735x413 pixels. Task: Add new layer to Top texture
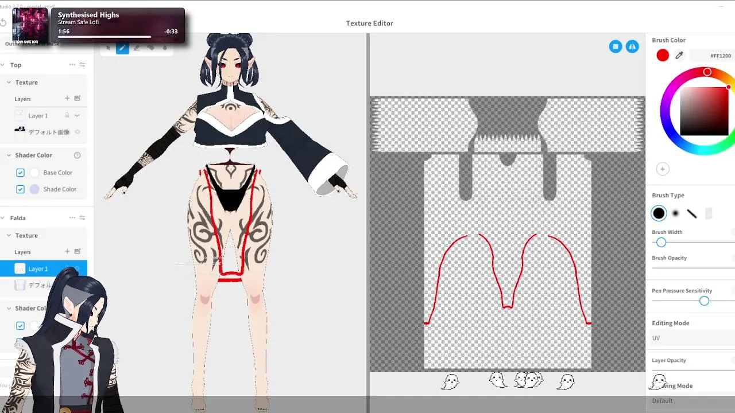click(x=67, y=99)
